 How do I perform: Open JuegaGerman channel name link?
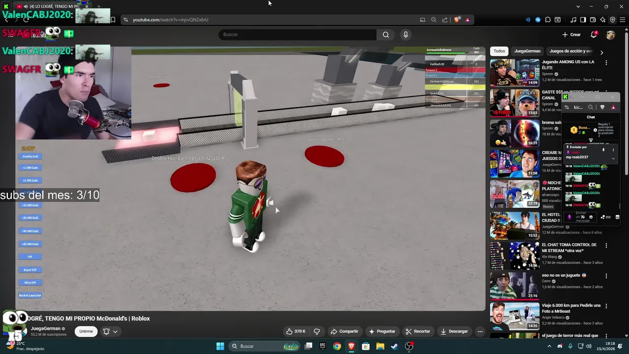45,328
